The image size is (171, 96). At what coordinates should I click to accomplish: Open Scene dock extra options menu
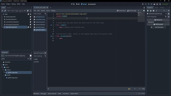coord(31,11)
